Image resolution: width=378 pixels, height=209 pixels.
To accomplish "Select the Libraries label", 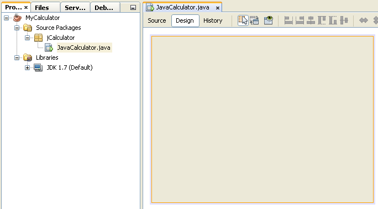I will pyautogui.click(x=48, y=58).
